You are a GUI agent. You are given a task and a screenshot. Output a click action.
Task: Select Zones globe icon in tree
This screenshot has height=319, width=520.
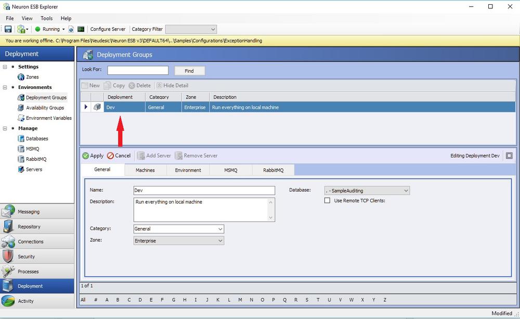coord(21,77)
